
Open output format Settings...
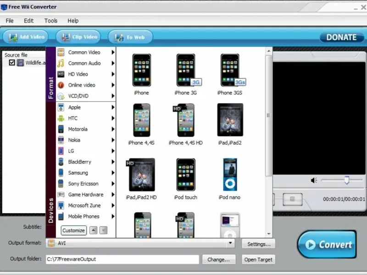[x=259, y=244]
